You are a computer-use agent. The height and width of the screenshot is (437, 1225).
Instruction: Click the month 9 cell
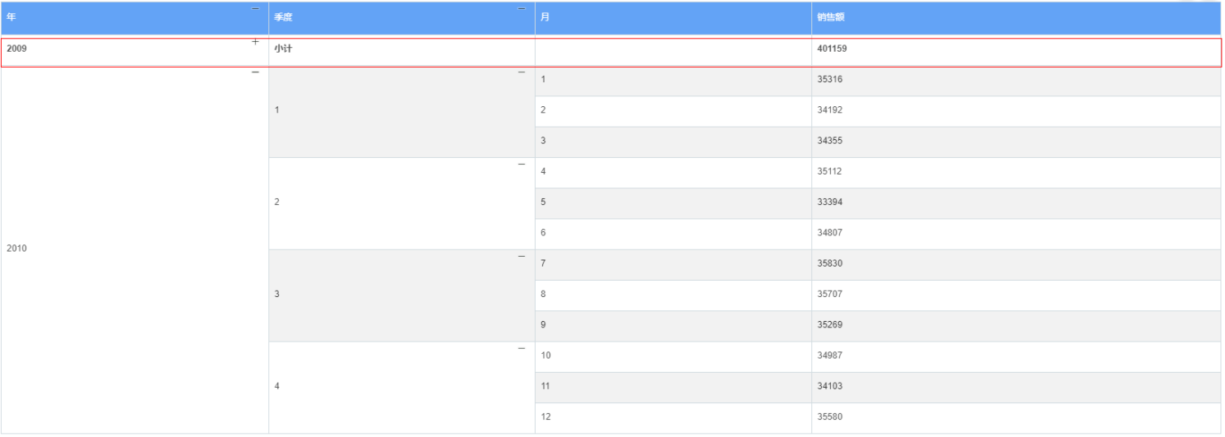coord(543,325)
